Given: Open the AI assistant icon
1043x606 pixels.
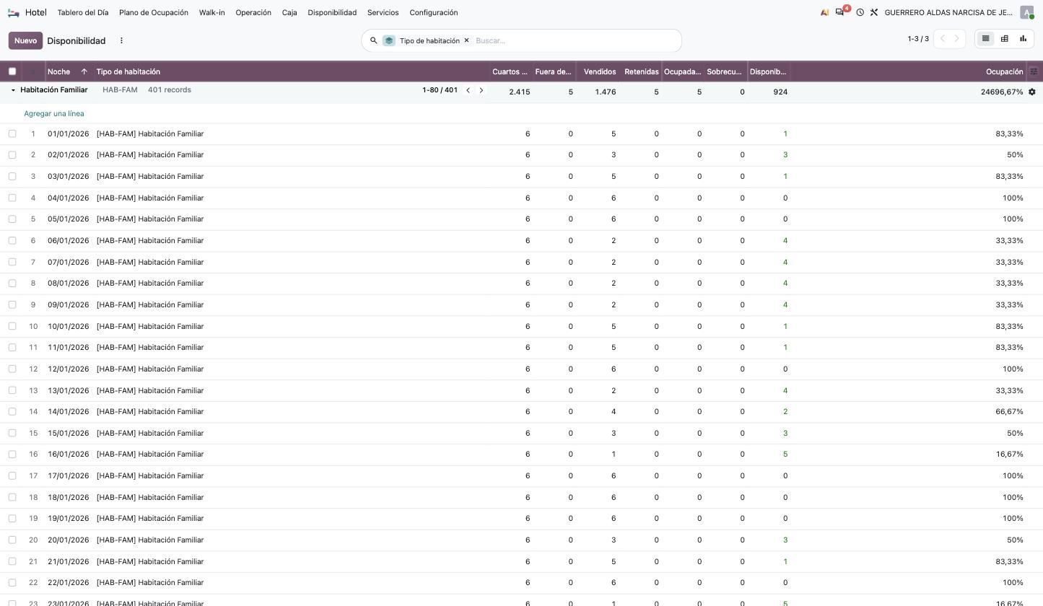Looking at the screenshot, I should coord(824,12).
